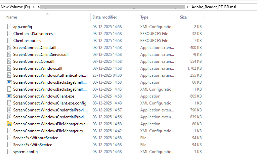Click the 08-12-2025 14:42 date cell

(x=107, y=131)
